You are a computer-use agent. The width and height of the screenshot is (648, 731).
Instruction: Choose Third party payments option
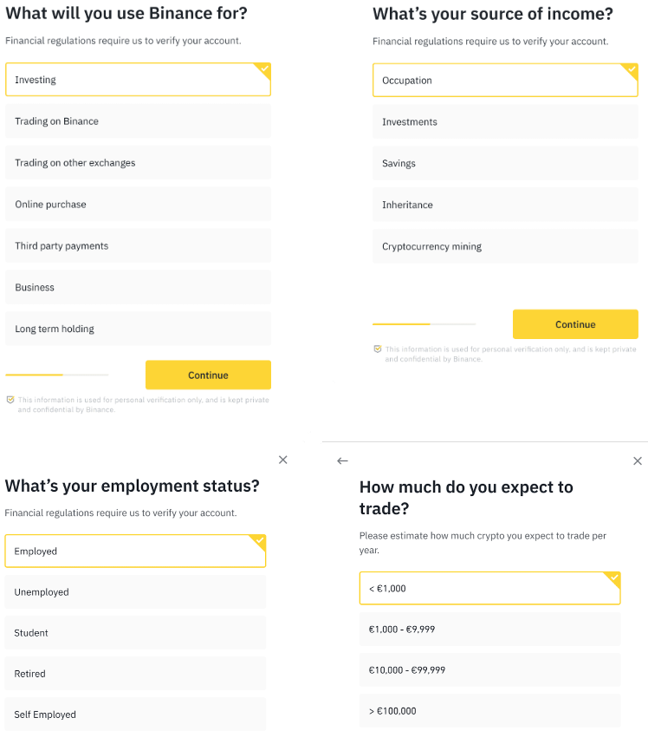(138, 245)
